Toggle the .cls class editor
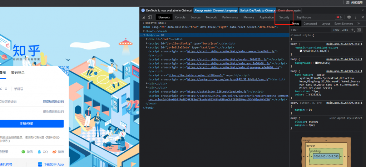This screenshot has height=167, width=366. [x=345, y=30]
